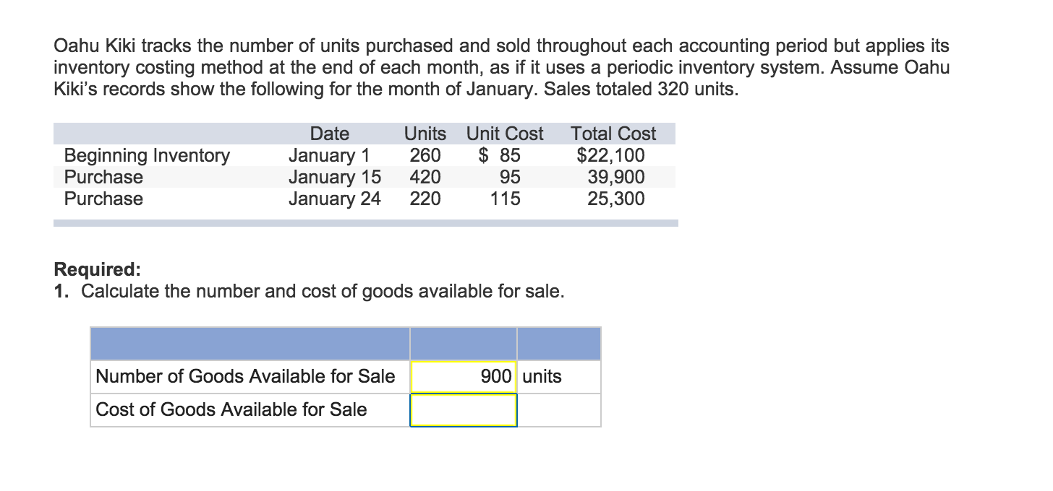Click the Units column header
The height and width of the screenshot is (491, 1053).
424,134
